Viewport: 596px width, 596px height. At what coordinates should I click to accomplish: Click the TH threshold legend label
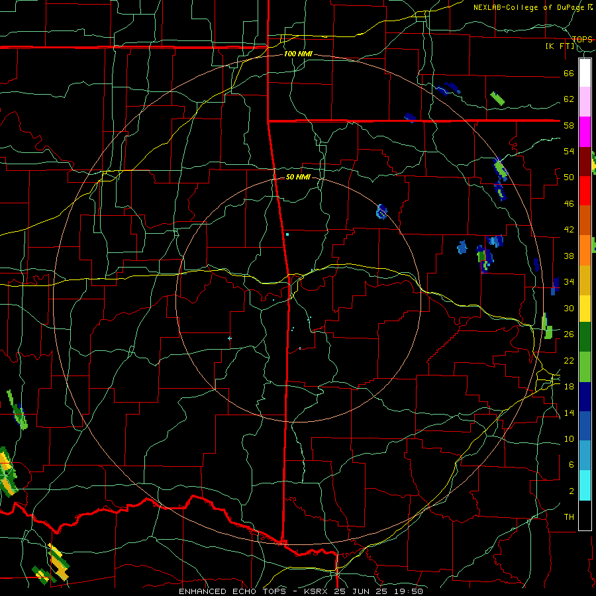[569, 517]
